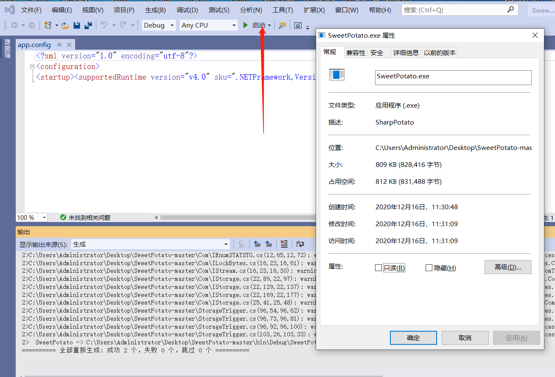The image size is (555, 377).
Task: Go to the next message in Output
Action: [x=269, y=244]
